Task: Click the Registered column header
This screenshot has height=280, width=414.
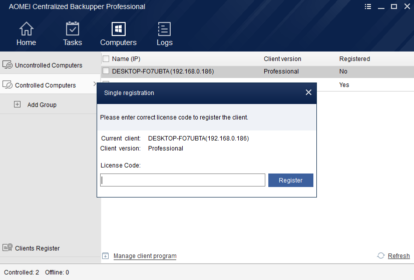Action: point(354,59)
